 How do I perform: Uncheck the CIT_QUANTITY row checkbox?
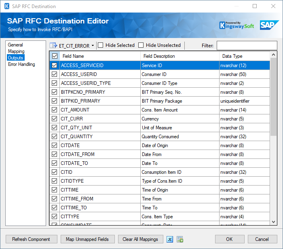pos(54,136)
